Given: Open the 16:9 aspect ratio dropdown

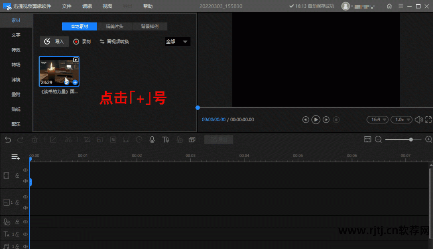Looking at the screenshot, I should point(378,119).
